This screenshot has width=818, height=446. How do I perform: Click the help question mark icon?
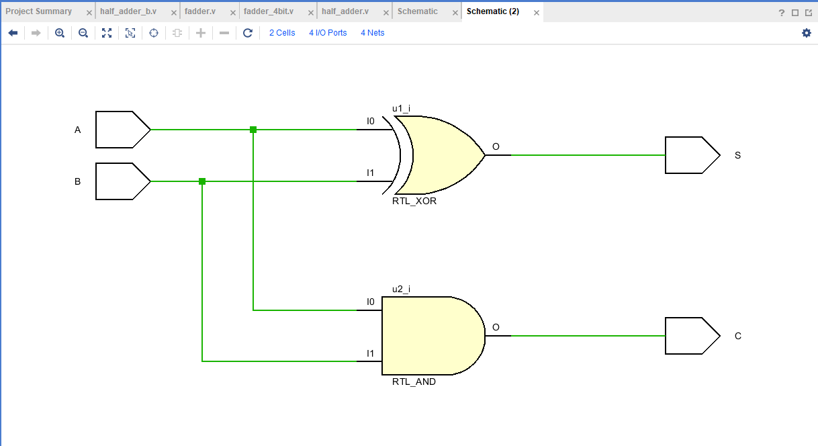click(782, 13)
